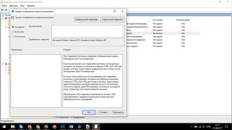Collapse the third folder under Computer Configuration
The image size is (232, 130).
pyautogui.click(x=6, y=27)
